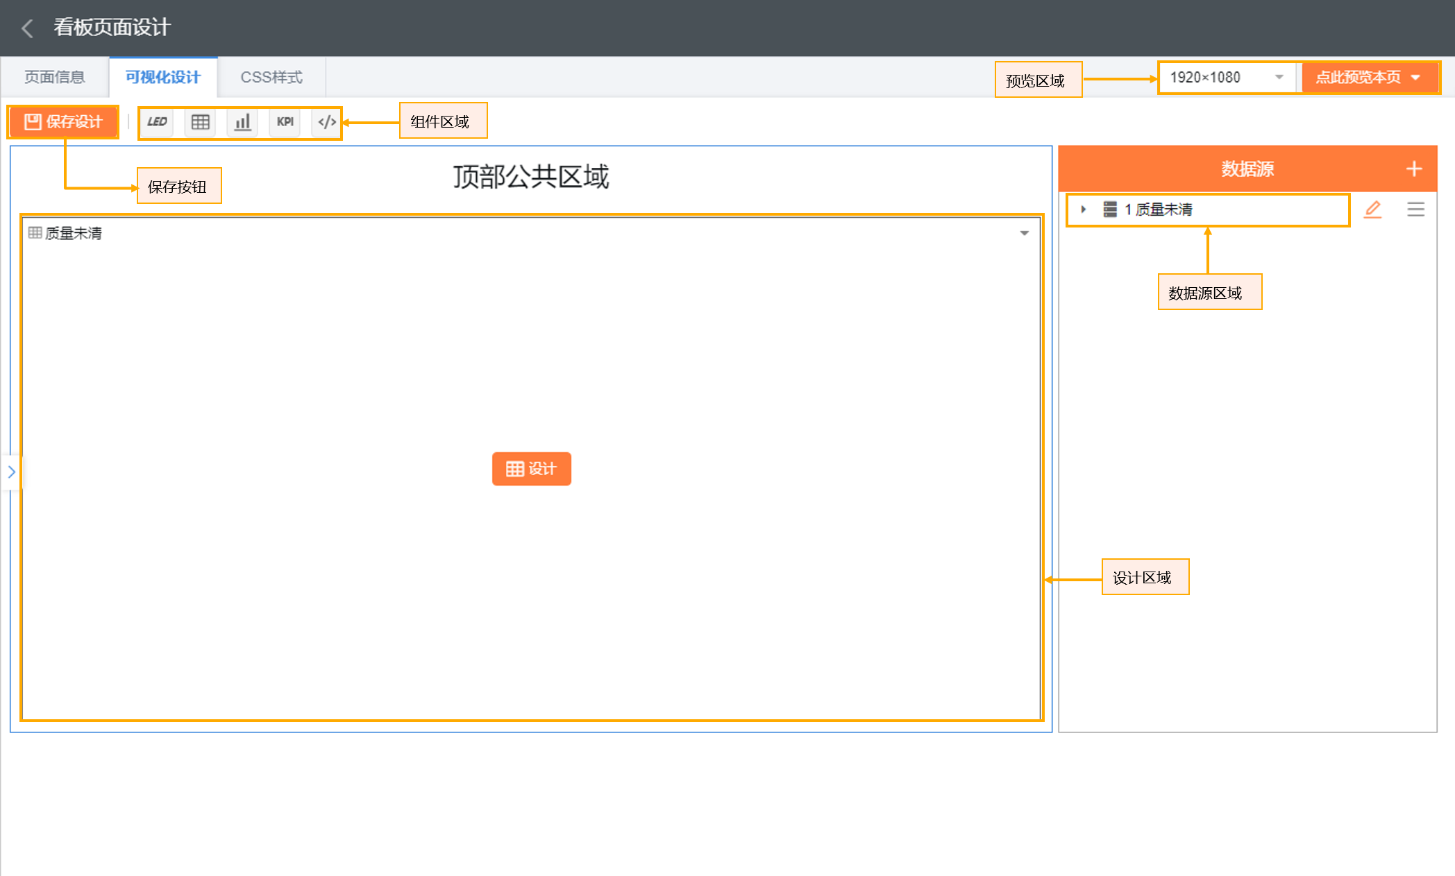Expand the left side panel chevron
The image size is (1455, 876).
pyautogui.click(x=11, y=472)
